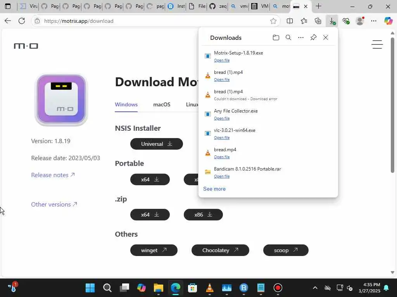Toggle split screen in Edge toolbar
Image resolution: width=397 pixels, height=297 pixels.
coord(290,21)
